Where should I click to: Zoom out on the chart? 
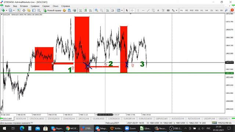pos(101,10)
